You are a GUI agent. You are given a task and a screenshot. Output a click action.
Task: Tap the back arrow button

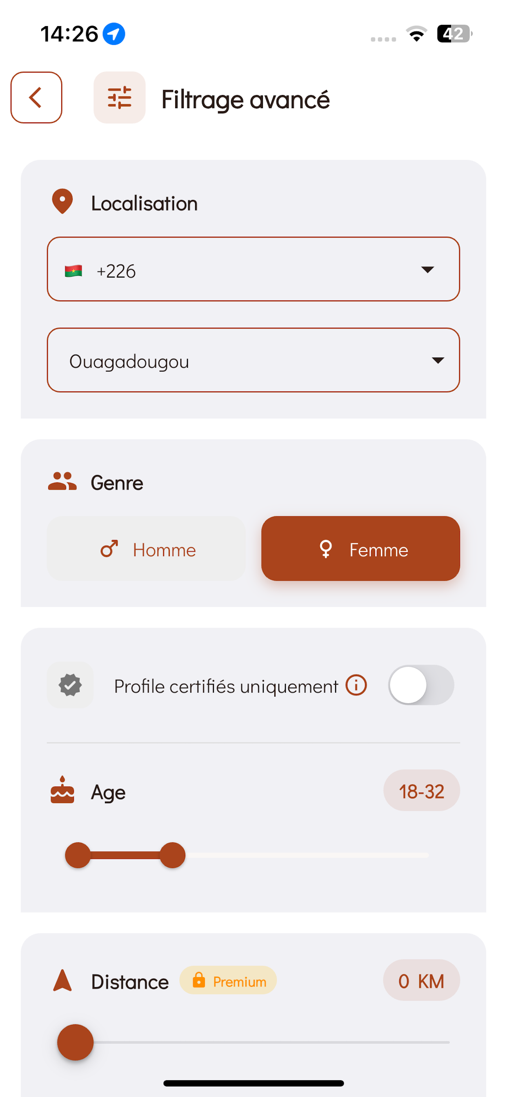point(36,98)
